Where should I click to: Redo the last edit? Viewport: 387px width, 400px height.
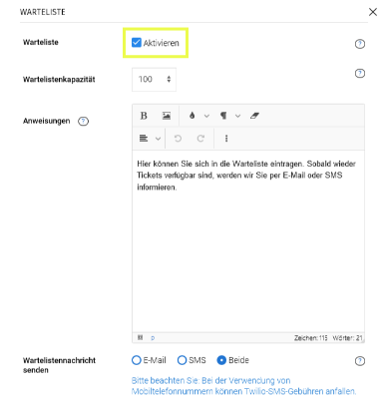coord(200,139)
